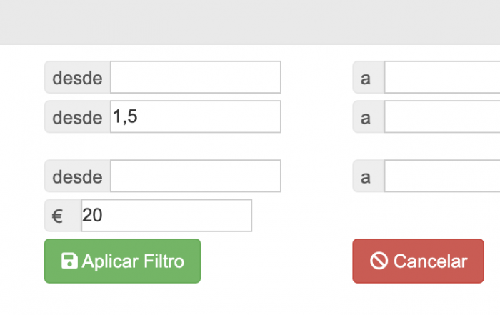The height and width of the screenshot is (315, 500).
Task: Click the "a" field beside the 1,5 value
Action: [442, 116]
